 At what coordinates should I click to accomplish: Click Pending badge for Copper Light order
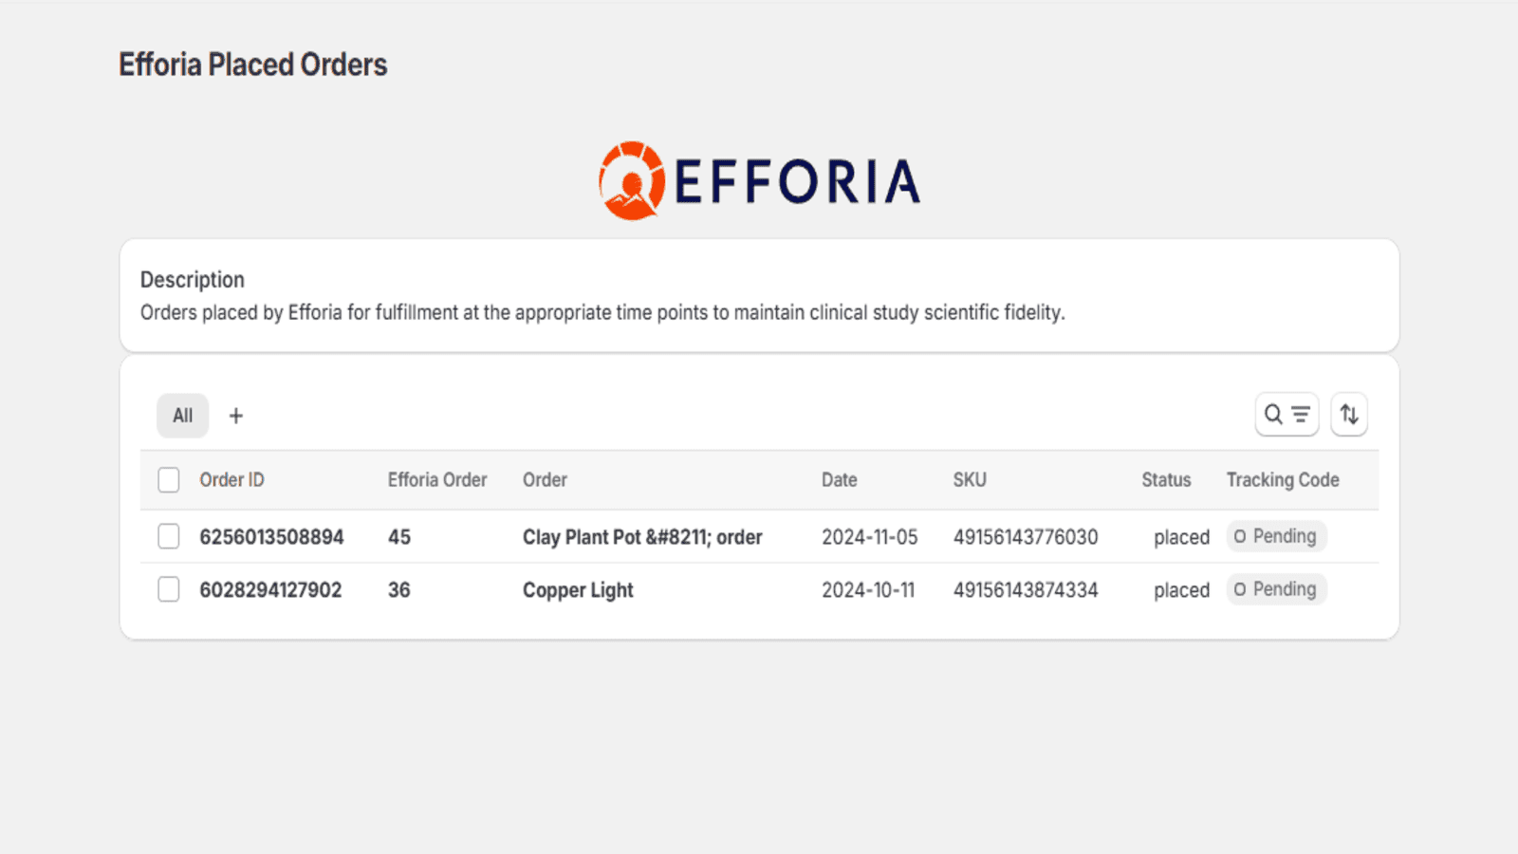(x=1276, y=589)
